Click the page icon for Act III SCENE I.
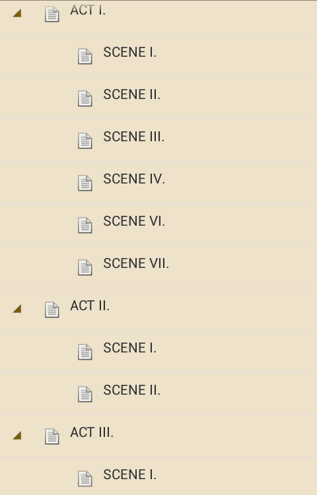Viewport: 317px width, 495px height. click(x=85, y=479)
